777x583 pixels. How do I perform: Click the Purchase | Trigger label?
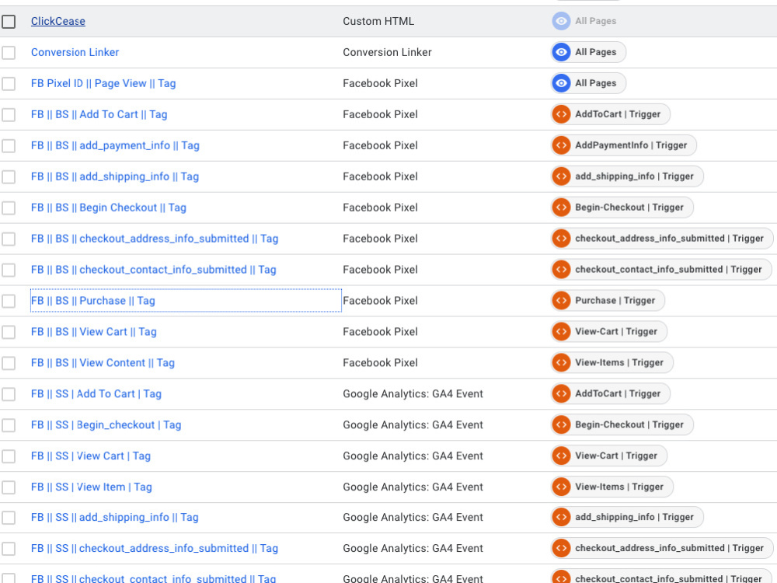point(615,300)
